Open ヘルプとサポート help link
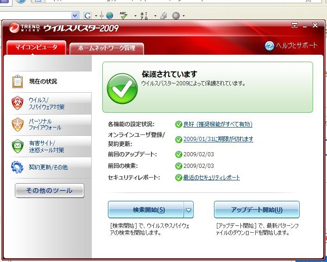 click(296, 45)
